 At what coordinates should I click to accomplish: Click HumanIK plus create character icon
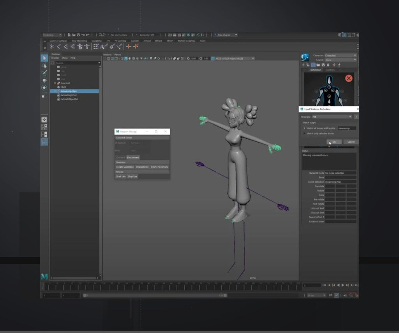click(303, 65)
